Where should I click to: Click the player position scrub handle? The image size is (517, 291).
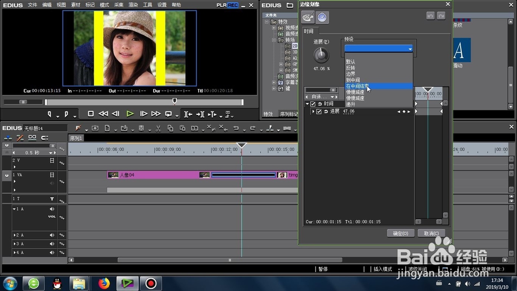(x=175, y=100)
